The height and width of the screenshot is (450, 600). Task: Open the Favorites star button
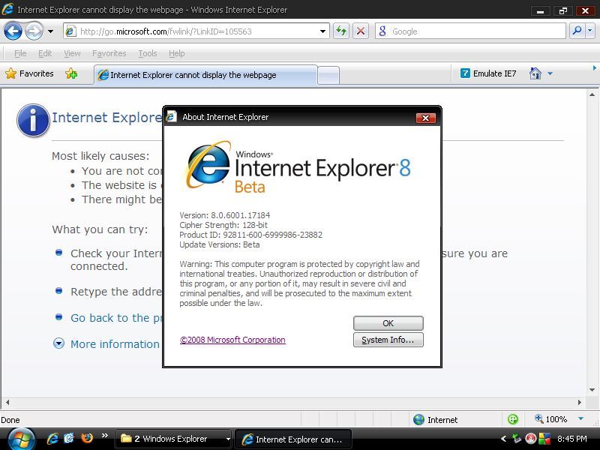click(x=30, y=73)
